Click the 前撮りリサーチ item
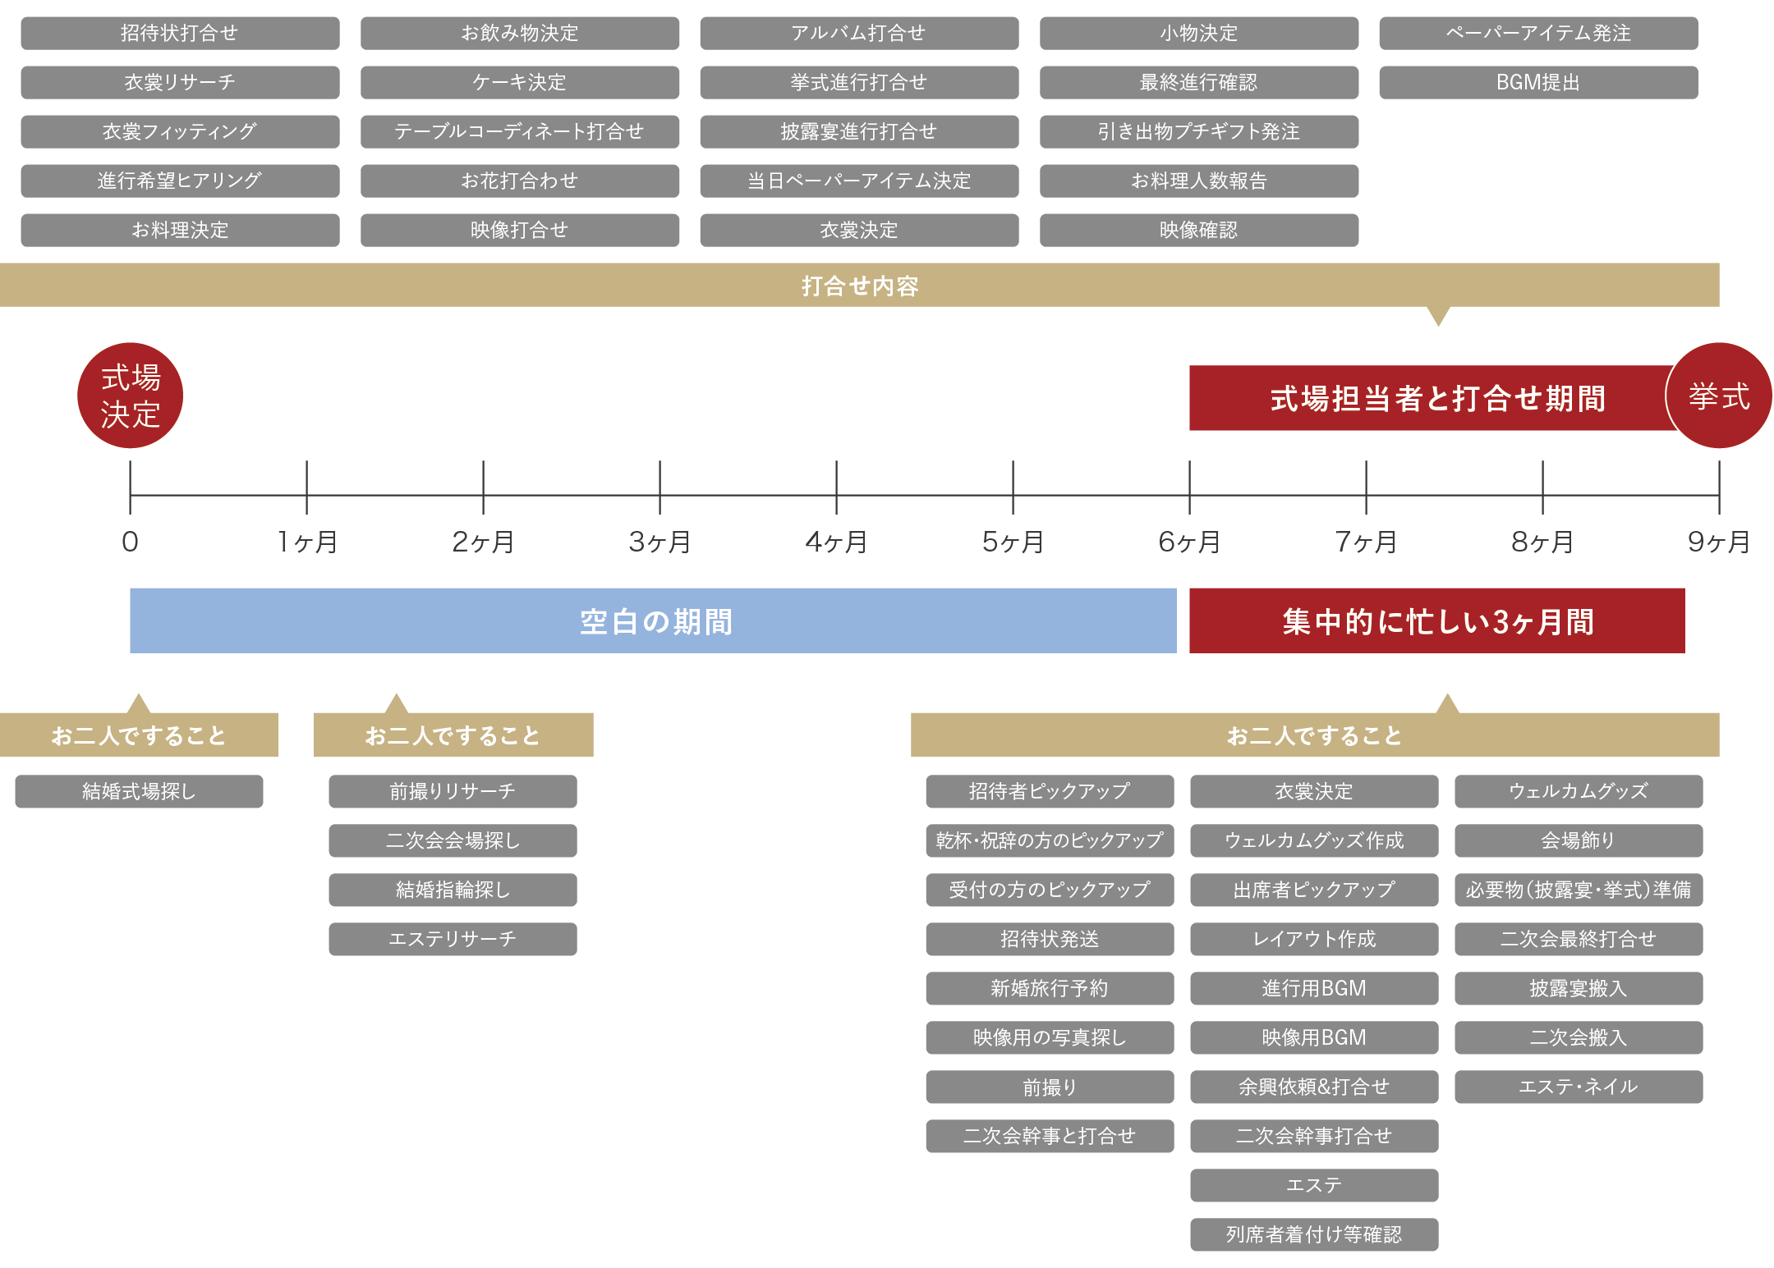This screenshot has width=1774, height=1268. (x=453, y=791)
